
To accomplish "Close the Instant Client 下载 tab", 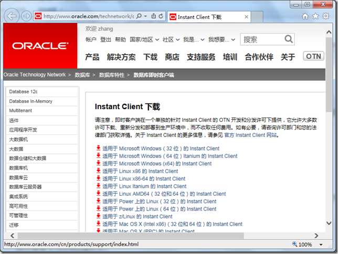I will coord(246,17).
